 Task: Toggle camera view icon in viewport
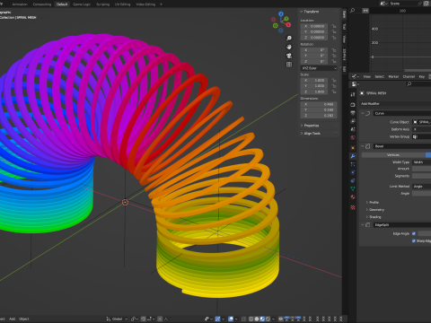[x=289, y=56]
